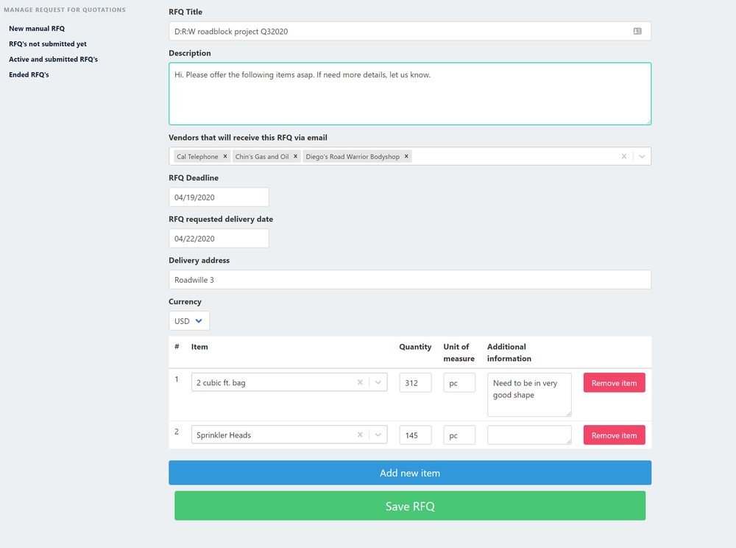
Task: Click the contact card icon in RFQ Title field
Action: click(x=638, y=31)
